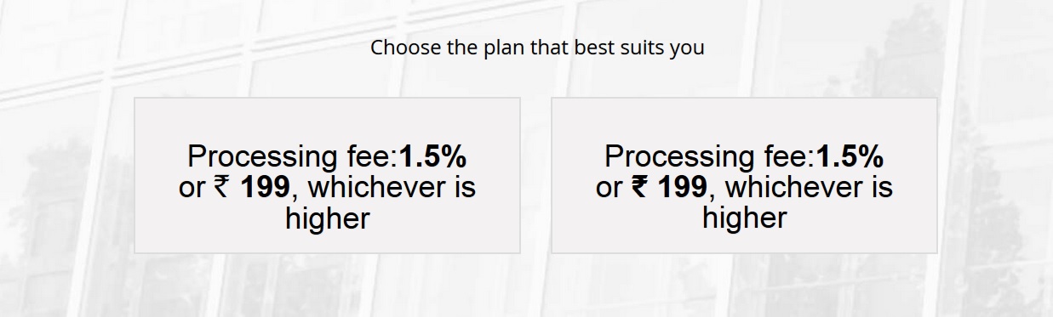Click the bold rupee symbol in right card
1053x317 pixels.
point(639,187)
